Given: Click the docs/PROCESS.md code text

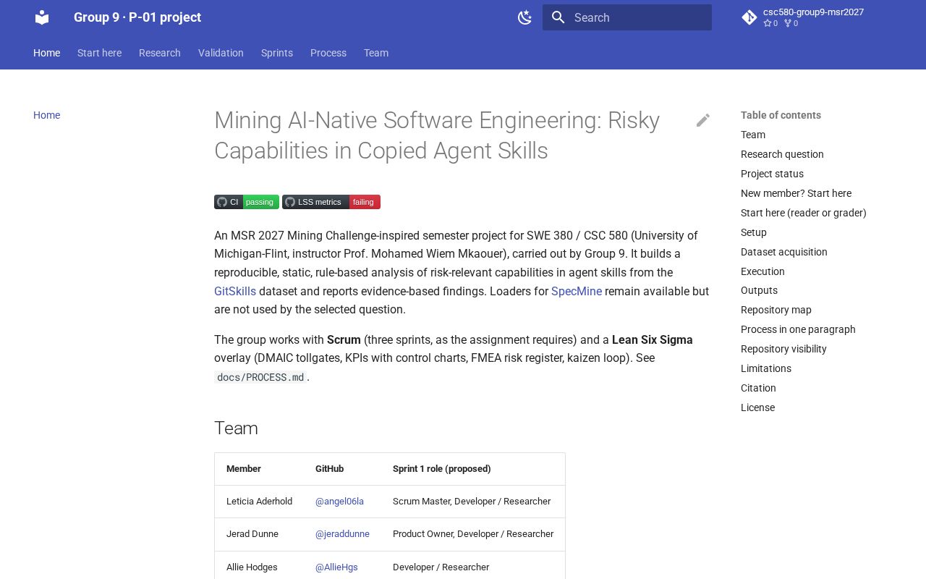Looking at the screenshot, I should click(x=260, y=377).
